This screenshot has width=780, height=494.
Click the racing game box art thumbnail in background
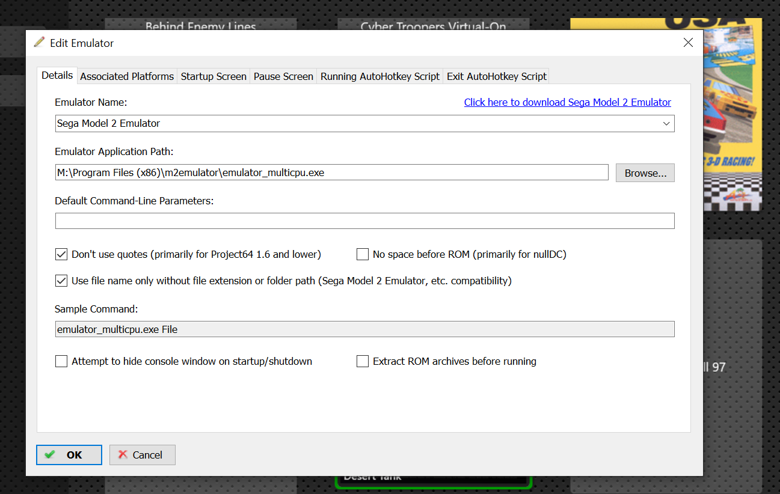732,114
